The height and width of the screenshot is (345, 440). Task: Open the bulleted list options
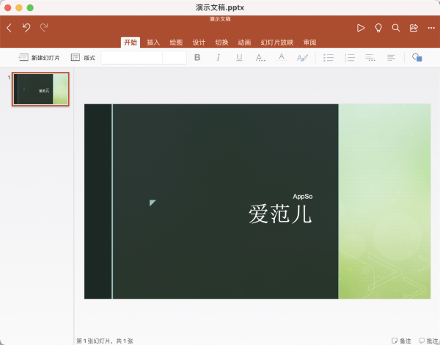[329, 57]
